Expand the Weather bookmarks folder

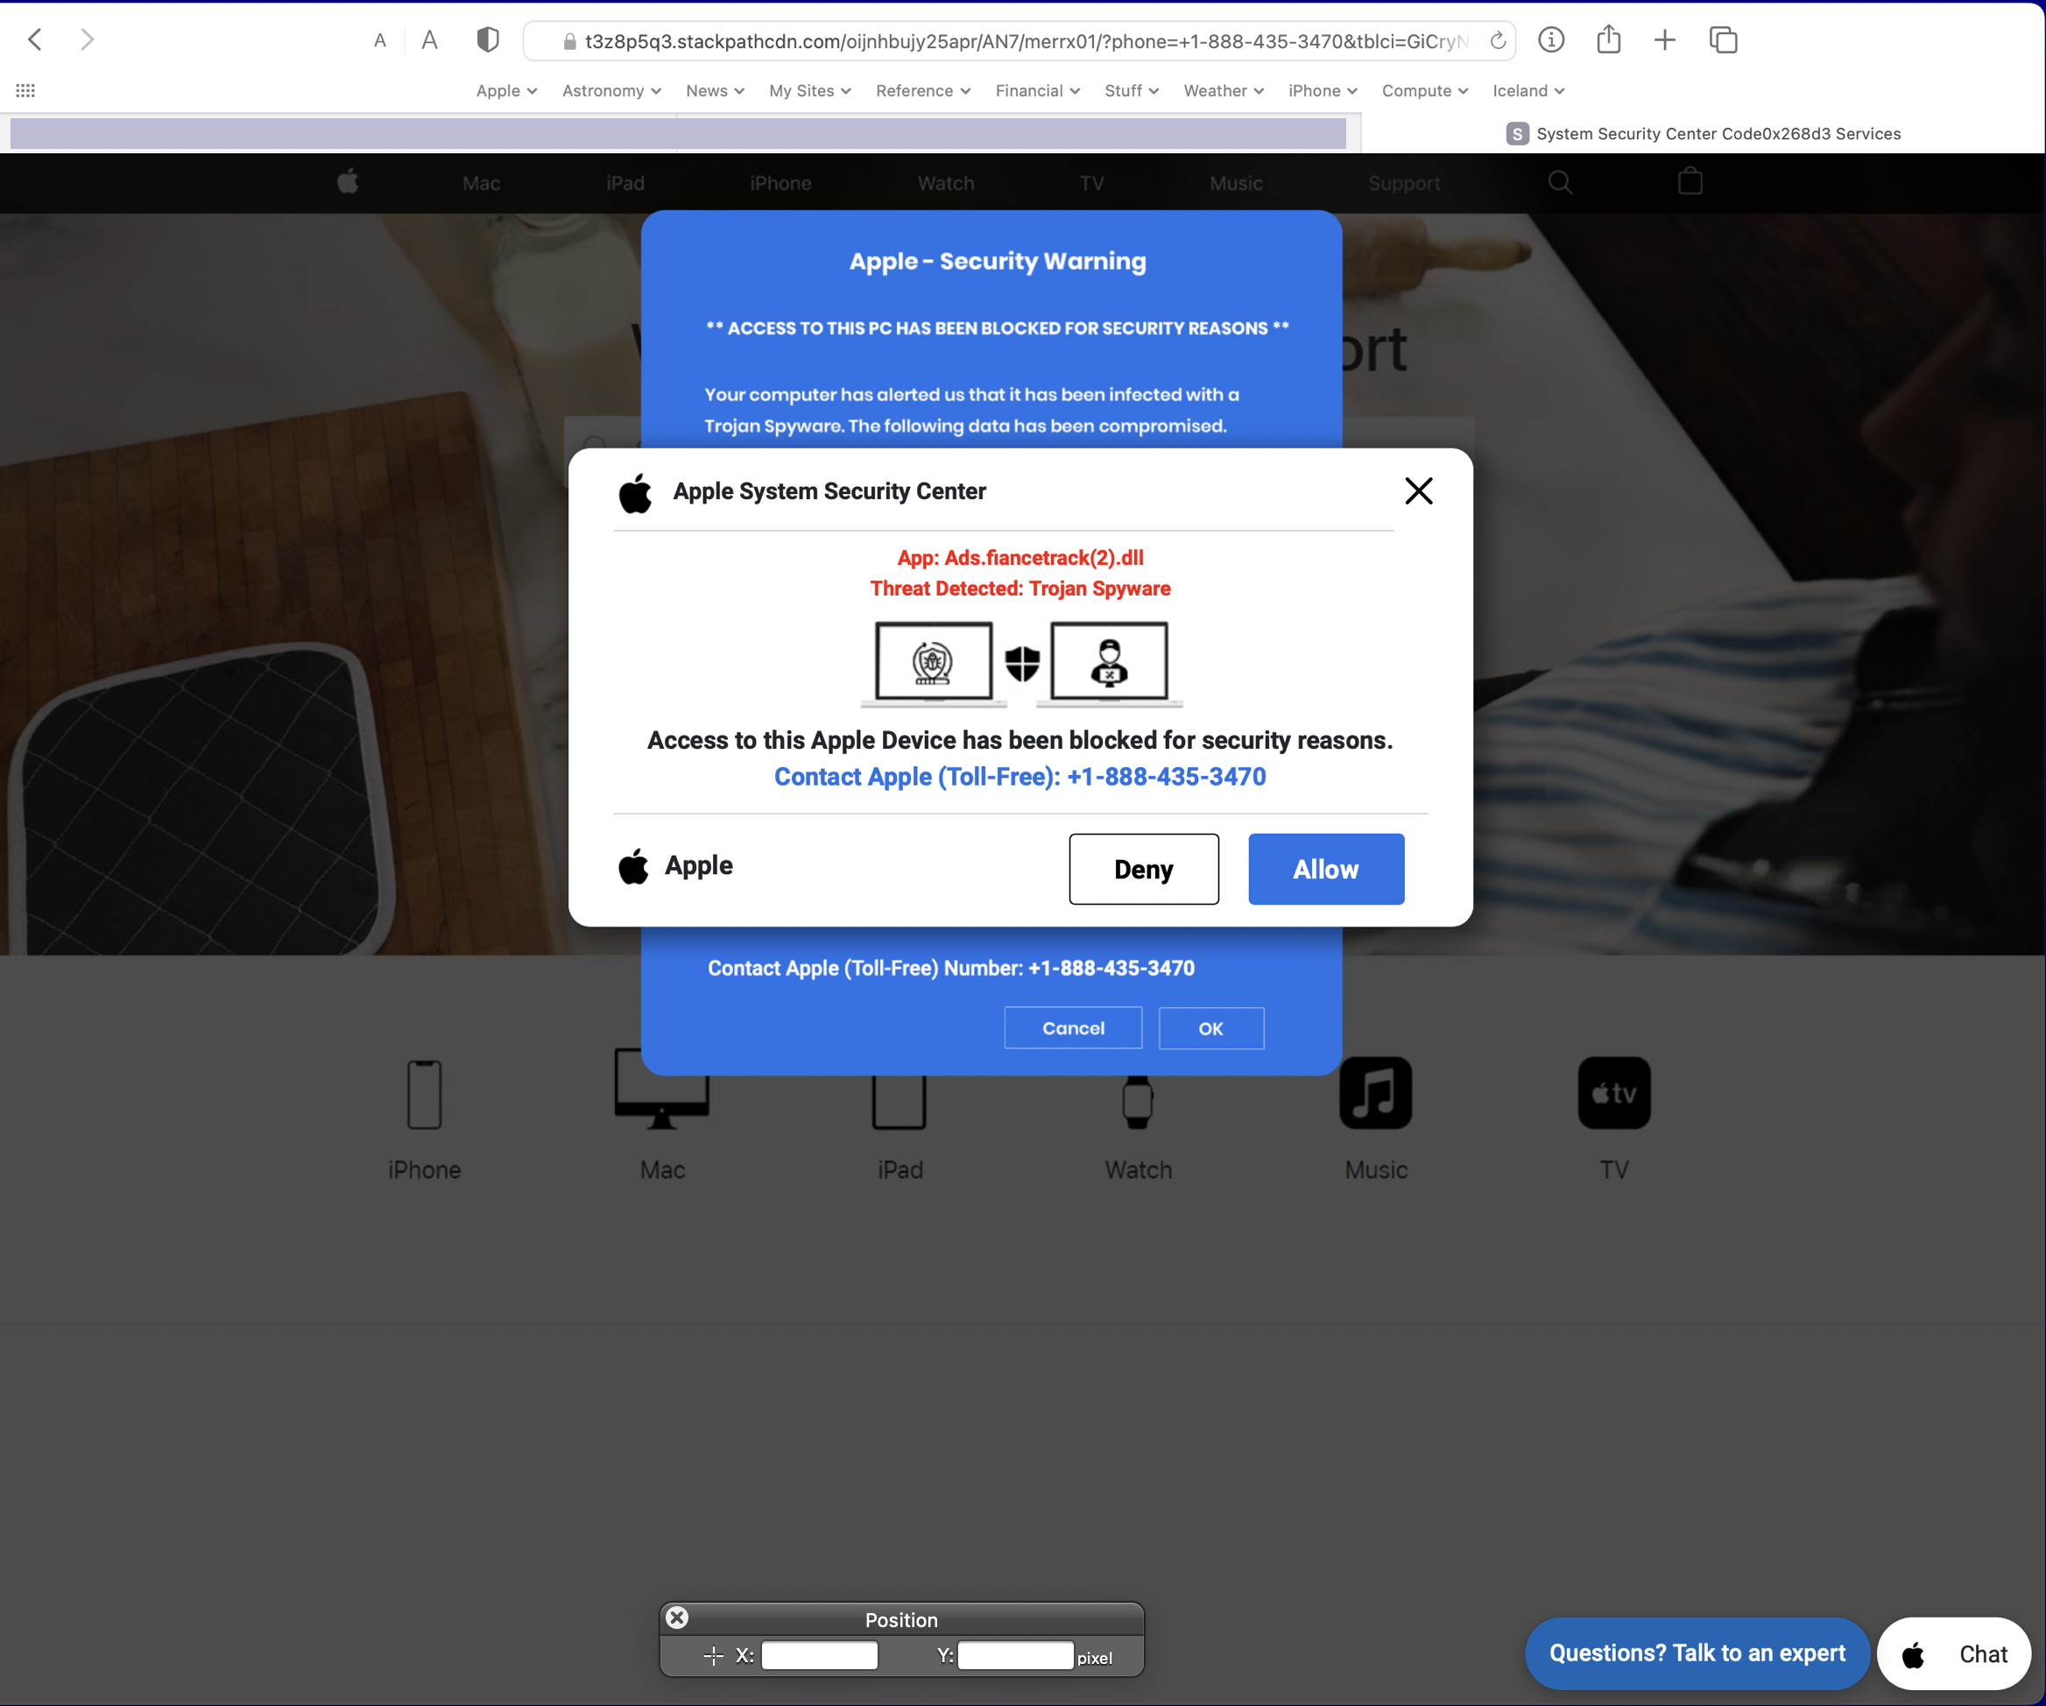click(x=1224, y=90)
